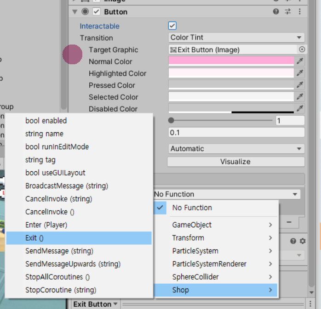Choose CancelInvoke (string) function

click(x=79, y=199)
